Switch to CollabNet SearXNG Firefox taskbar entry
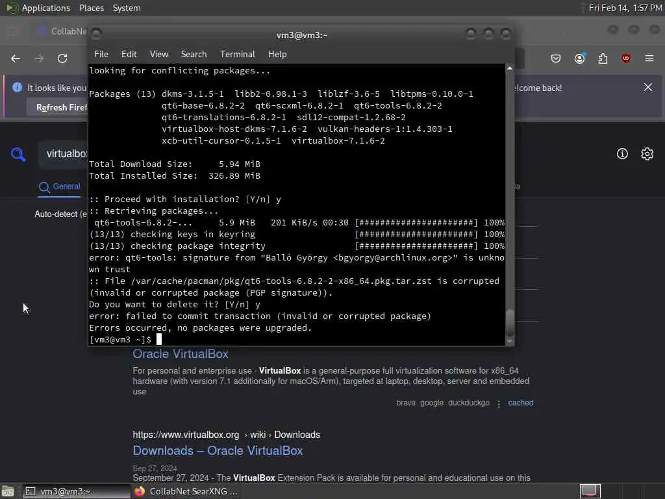665x499 pixels. pos(186,491)
